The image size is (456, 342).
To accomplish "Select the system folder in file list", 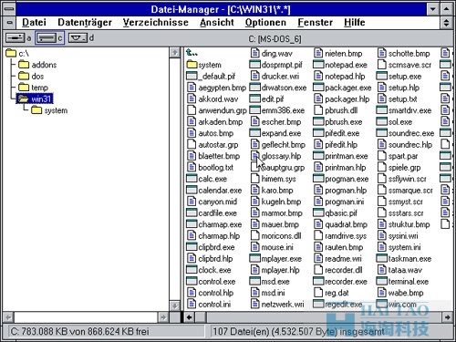I will (x=204, y=65).
